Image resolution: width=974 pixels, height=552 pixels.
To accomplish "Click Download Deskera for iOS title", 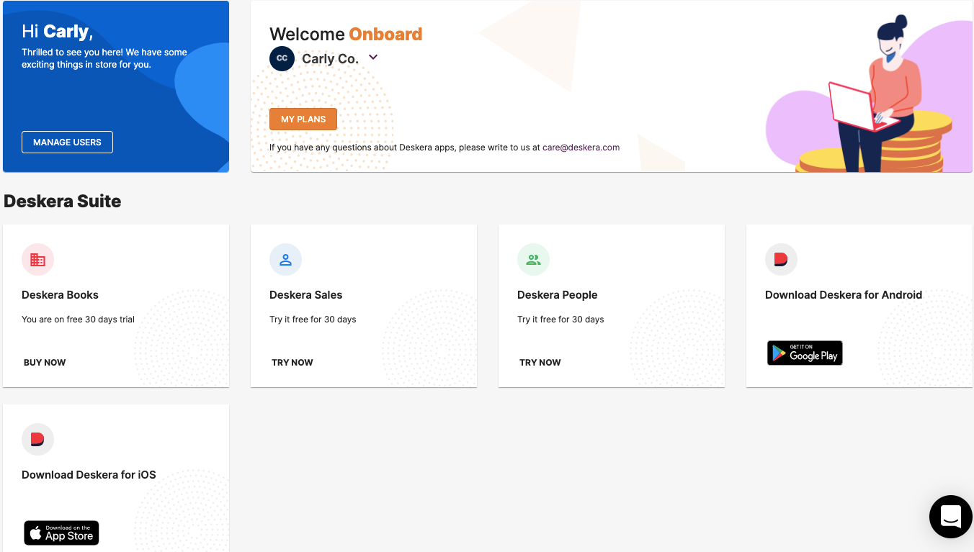I will coord(89,475).
